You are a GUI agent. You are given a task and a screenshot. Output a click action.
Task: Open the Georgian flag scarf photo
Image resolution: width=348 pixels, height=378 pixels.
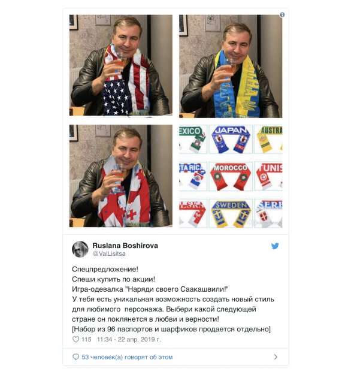(121, 176)
